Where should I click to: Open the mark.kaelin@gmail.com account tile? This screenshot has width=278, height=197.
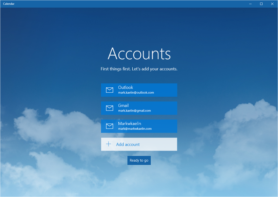(139, 108)
